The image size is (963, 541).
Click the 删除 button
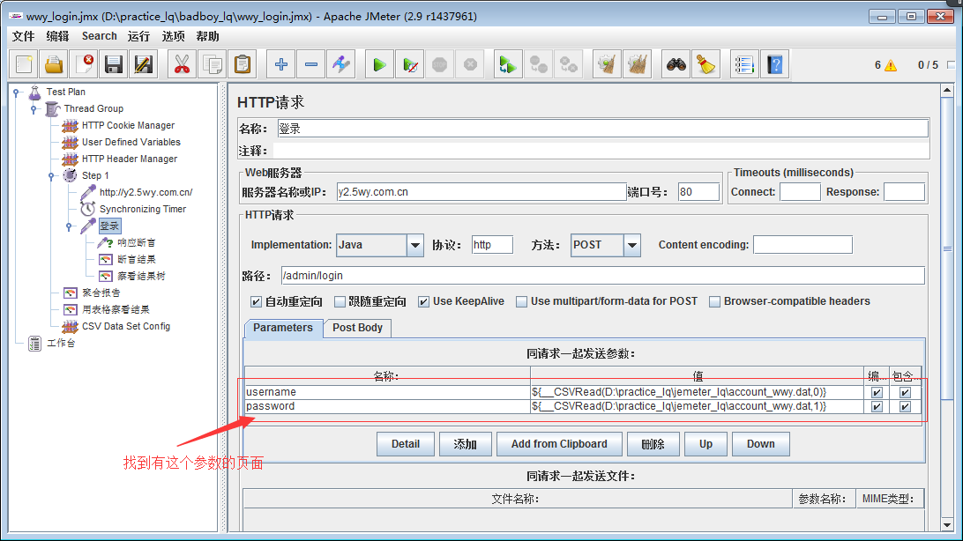click(653, 444)
